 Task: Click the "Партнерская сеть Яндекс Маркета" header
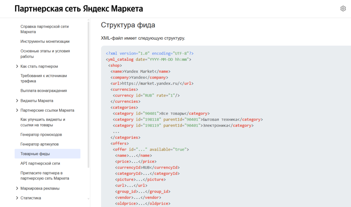tap(79, 9)
